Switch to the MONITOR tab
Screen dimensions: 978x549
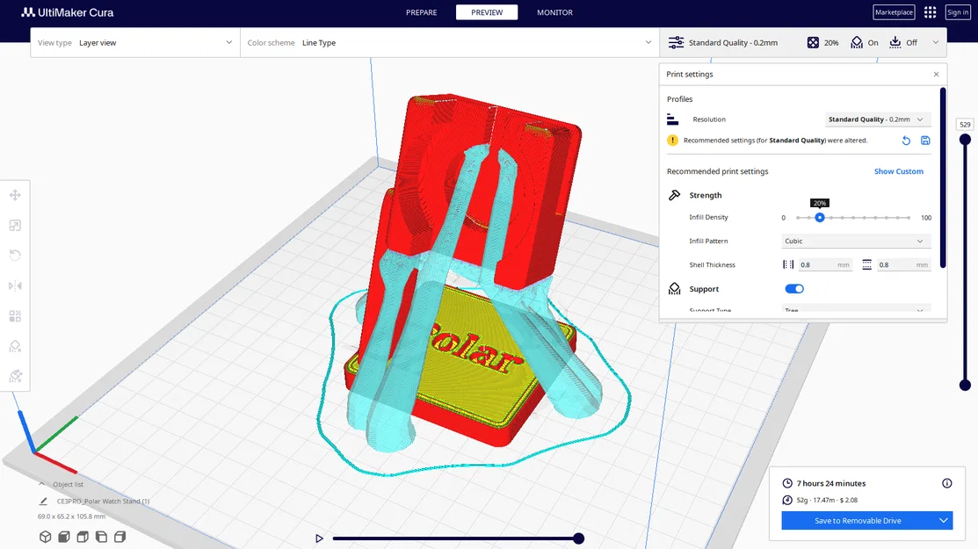coord(554,12)
